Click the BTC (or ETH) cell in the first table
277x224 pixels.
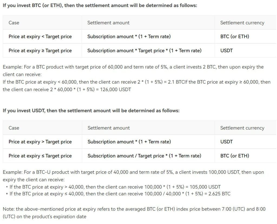[235, 36]
